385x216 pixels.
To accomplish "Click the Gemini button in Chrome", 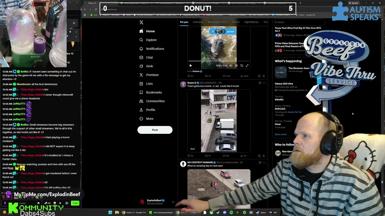I will (353, 3).
